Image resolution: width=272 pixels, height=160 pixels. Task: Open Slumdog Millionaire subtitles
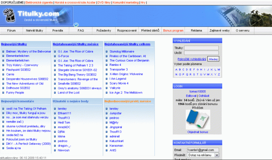(x=122, y=51)
